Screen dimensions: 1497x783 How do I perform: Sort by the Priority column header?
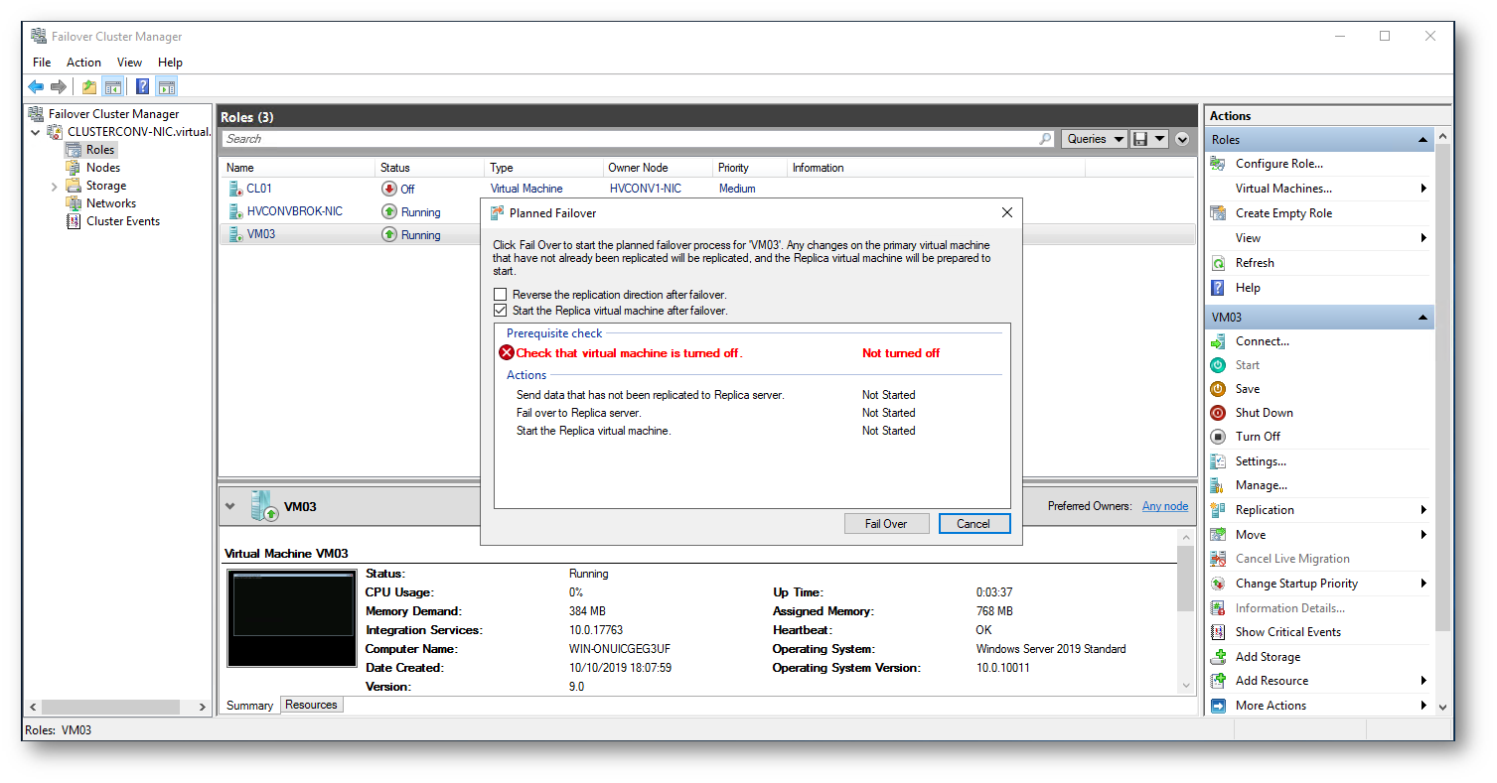(749, 168)
